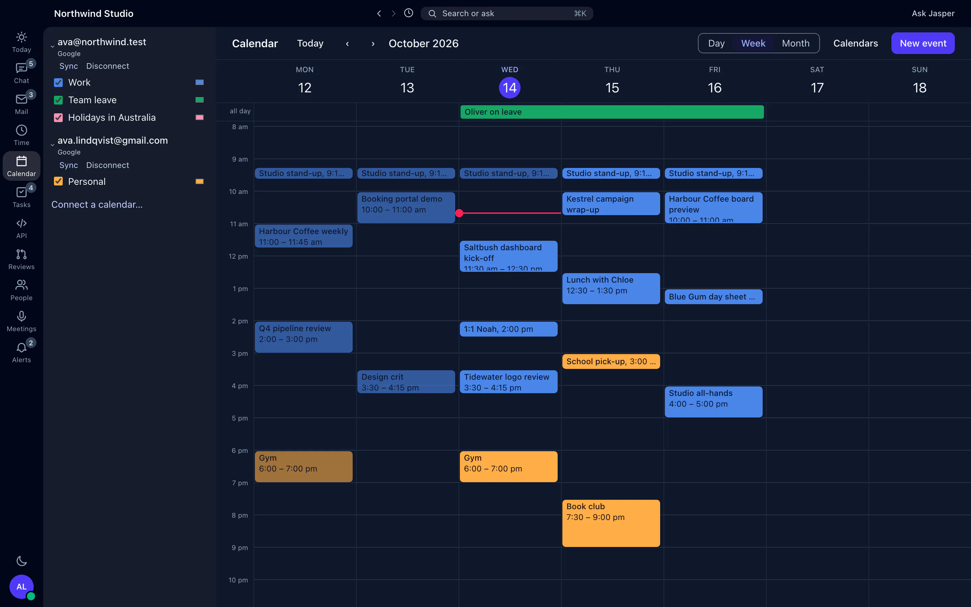Open the AL user avatar
The width and height of the screenshot is (971, 607).
[21, 586]
